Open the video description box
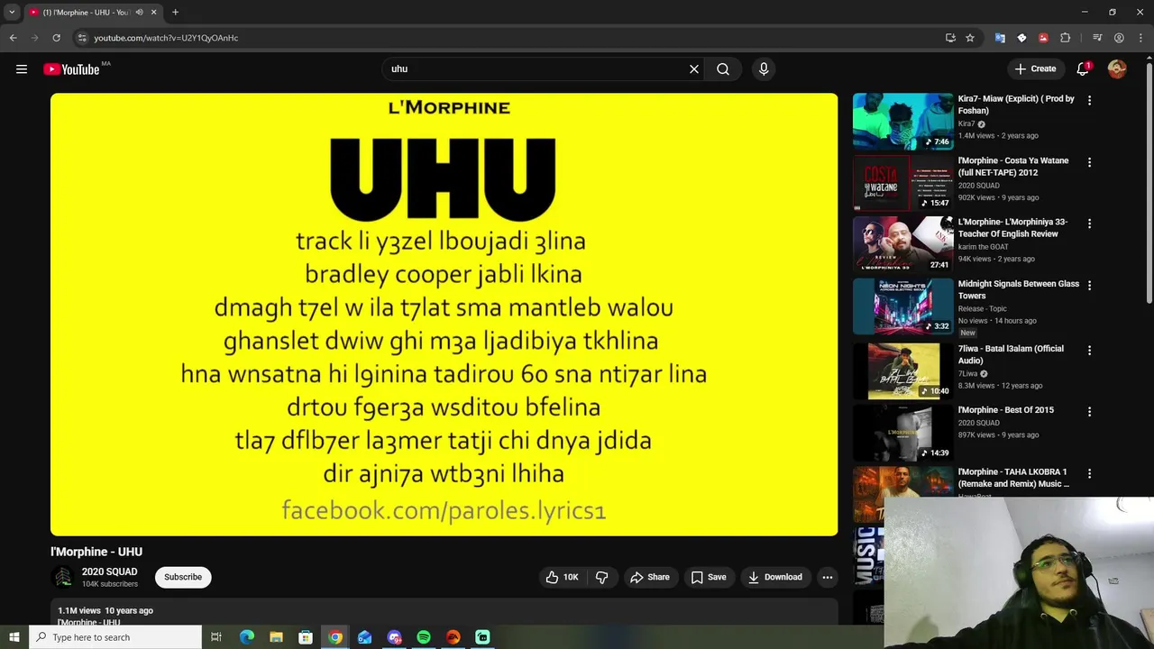The image size is (1154, 649). 444,612
